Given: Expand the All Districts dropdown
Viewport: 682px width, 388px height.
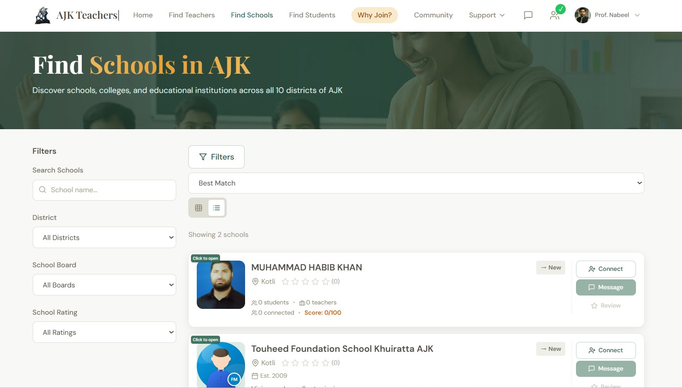Looking at the screenshot, I should pyautogui.click(x=104, y=237).
